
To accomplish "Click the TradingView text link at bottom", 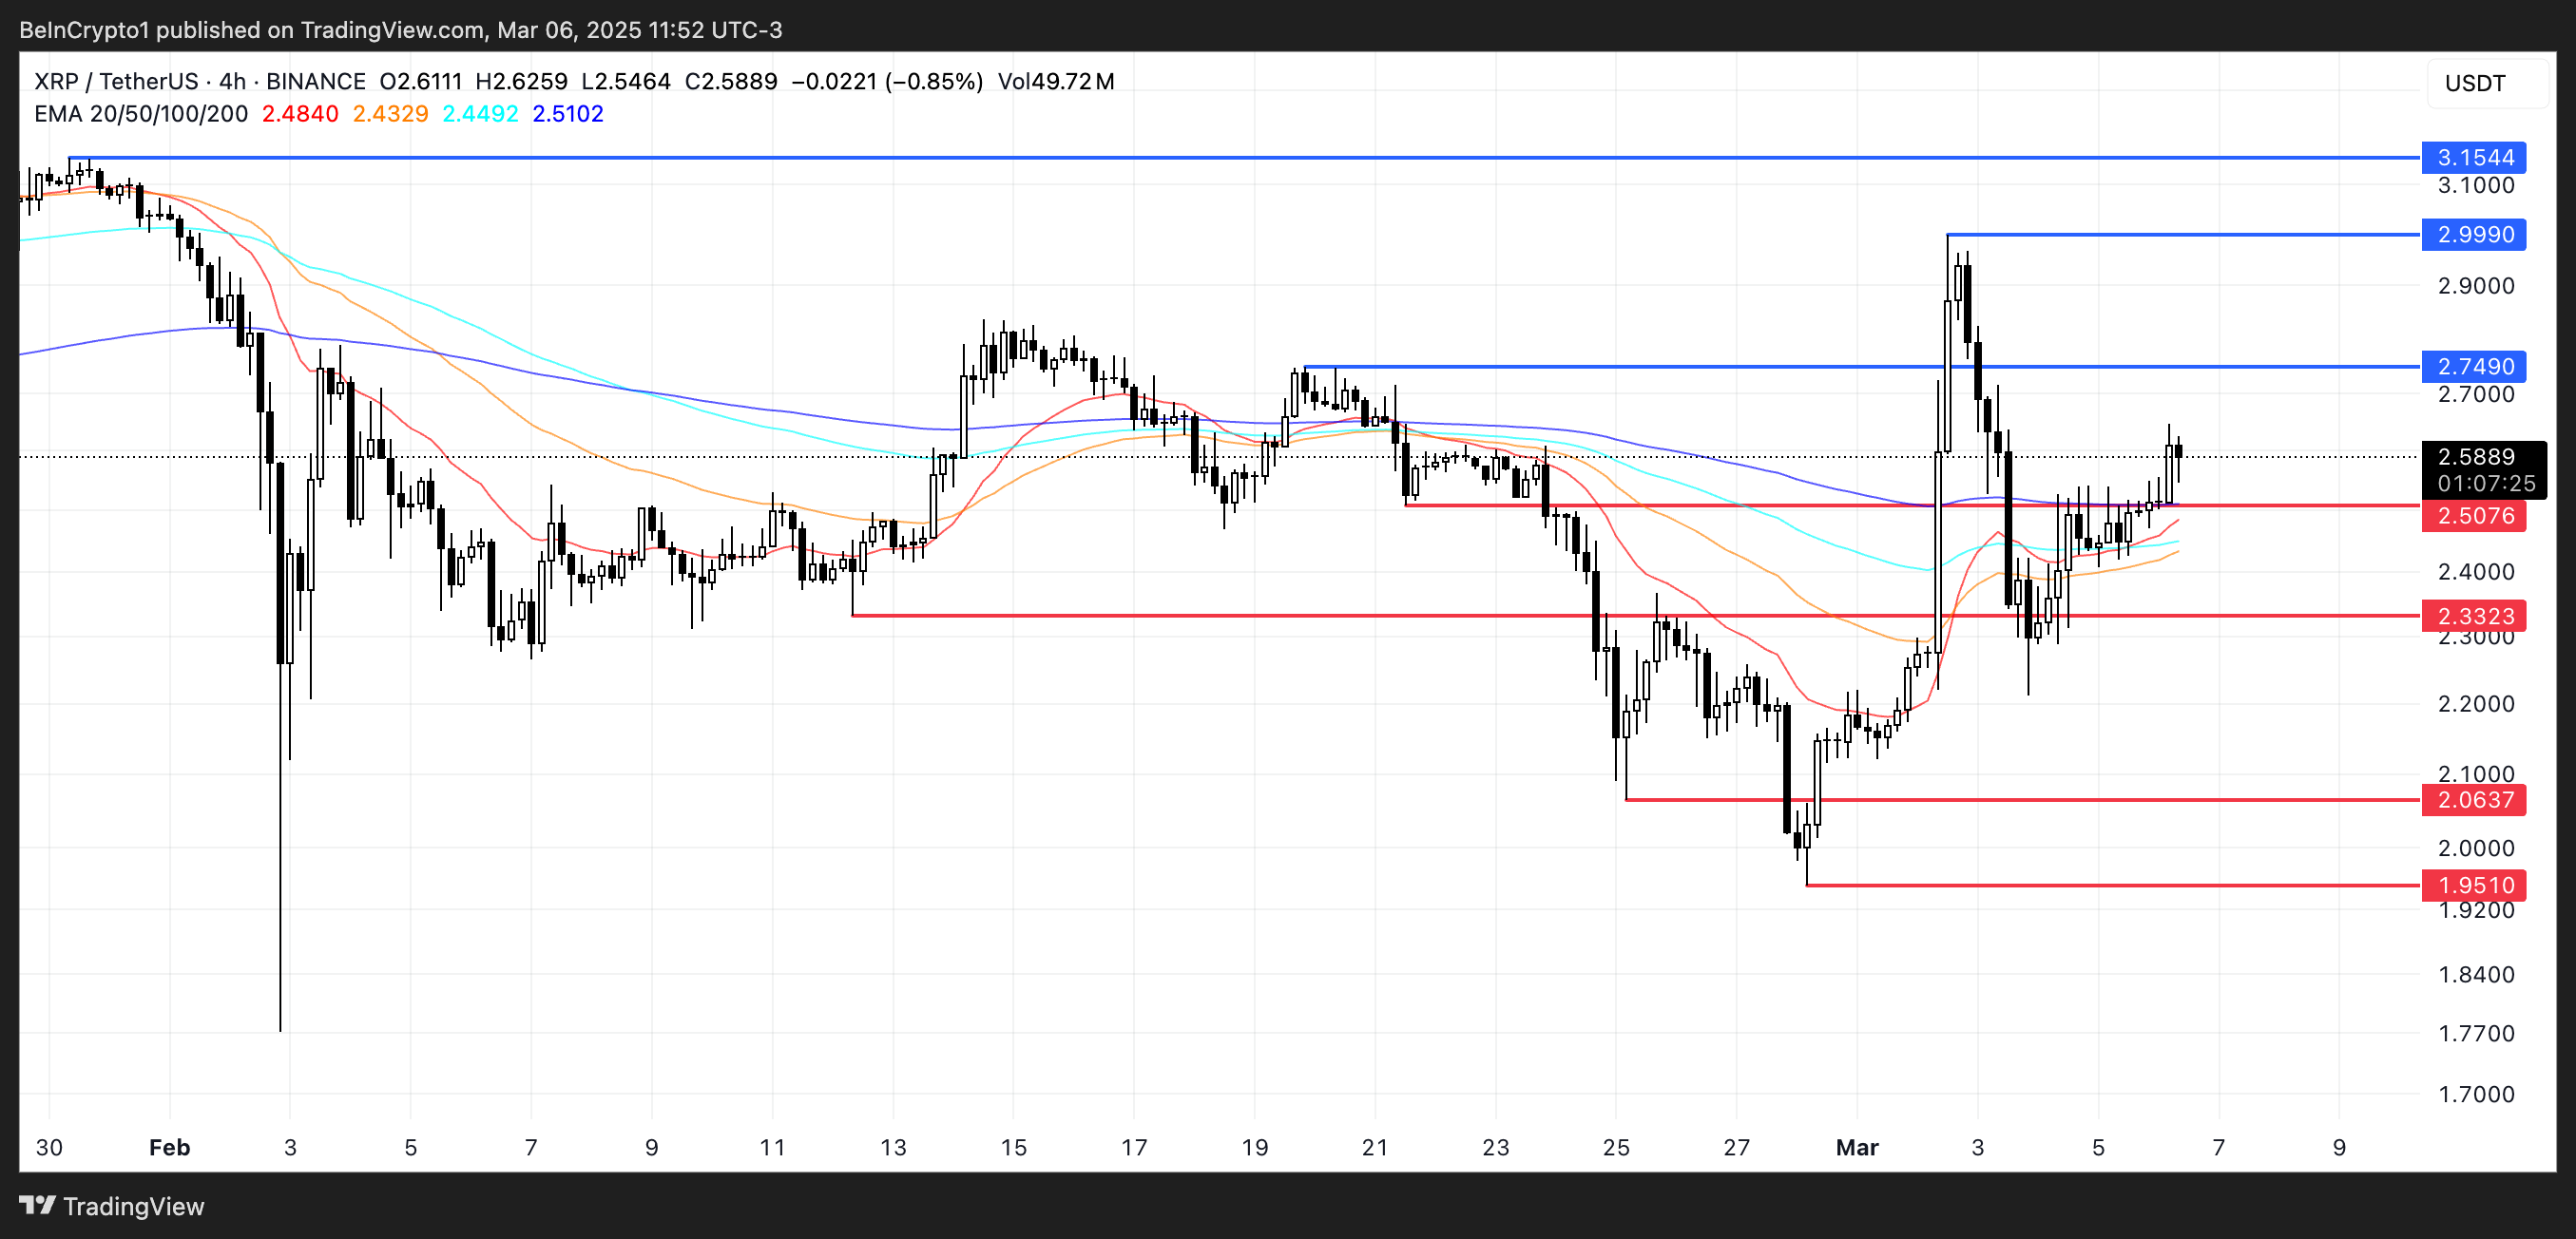I will coord(133,1206).
